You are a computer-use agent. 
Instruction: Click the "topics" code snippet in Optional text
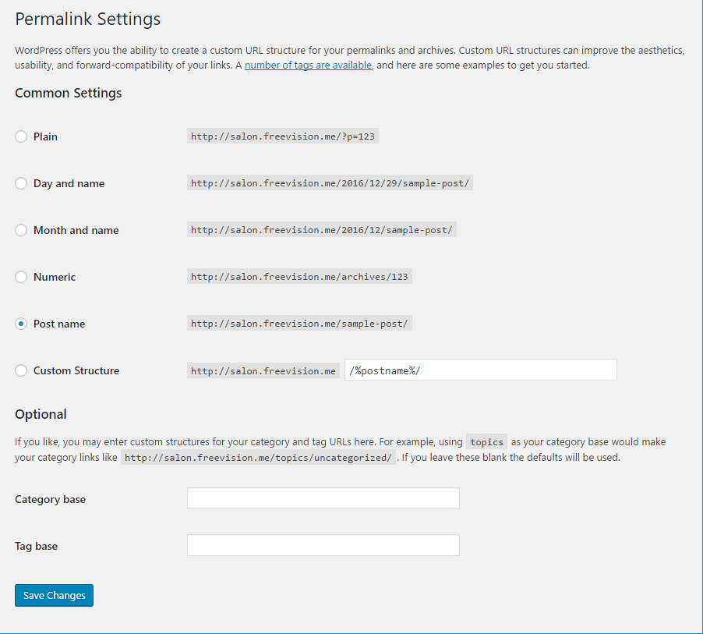point(487,441)
